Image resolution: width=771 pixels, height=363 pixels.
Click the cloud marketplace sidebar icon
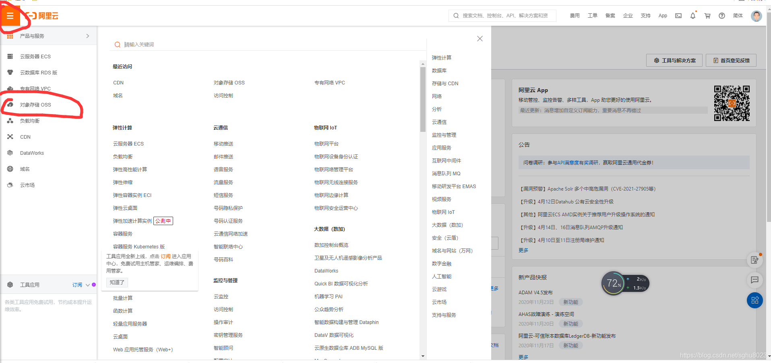click(10, 185)
